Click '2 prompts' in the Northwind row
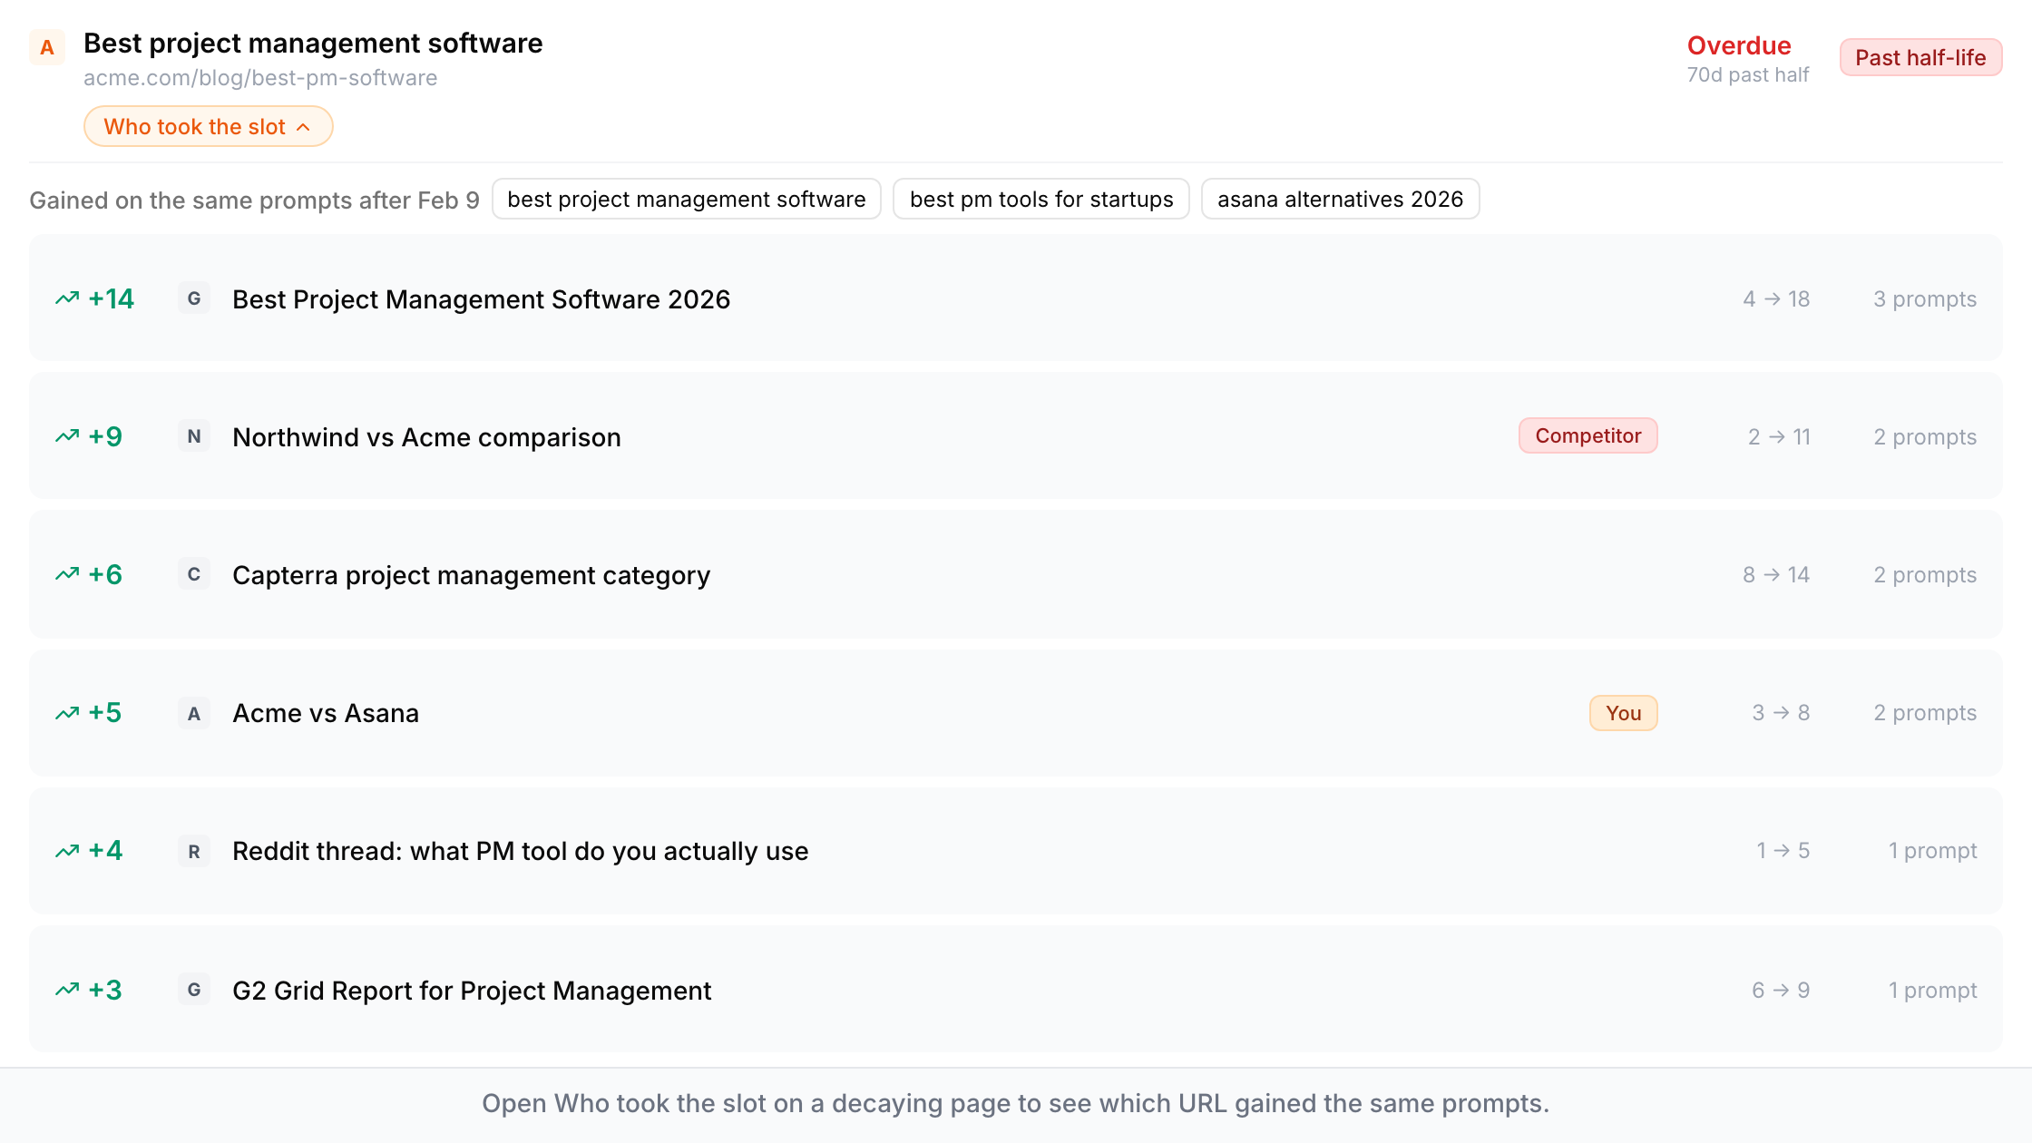The height and width of the screenshot is (1143, 2032). [x=1925, y=437]
